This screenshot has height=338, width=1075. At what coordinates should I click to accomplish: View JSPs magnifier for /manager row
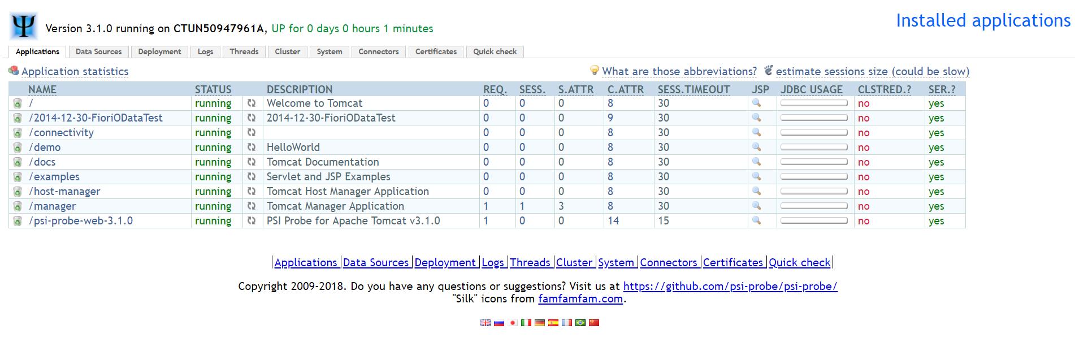click(756, 206)
